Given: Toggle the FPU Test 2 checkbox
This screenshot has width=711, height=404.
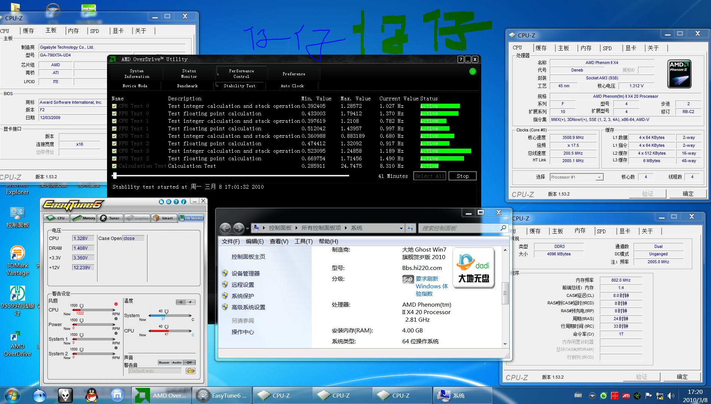Looking at the screenshot, I should (114, 144).
